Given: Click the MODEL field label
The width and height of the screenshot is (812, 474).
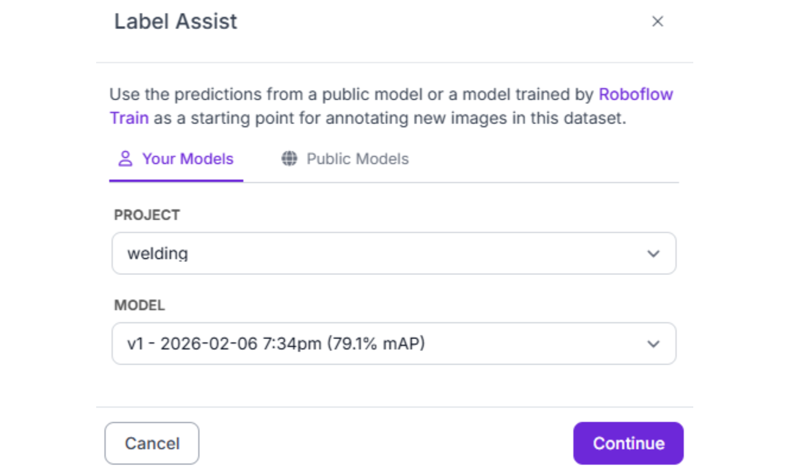Looking at the screenshot, I should (139, 305).
